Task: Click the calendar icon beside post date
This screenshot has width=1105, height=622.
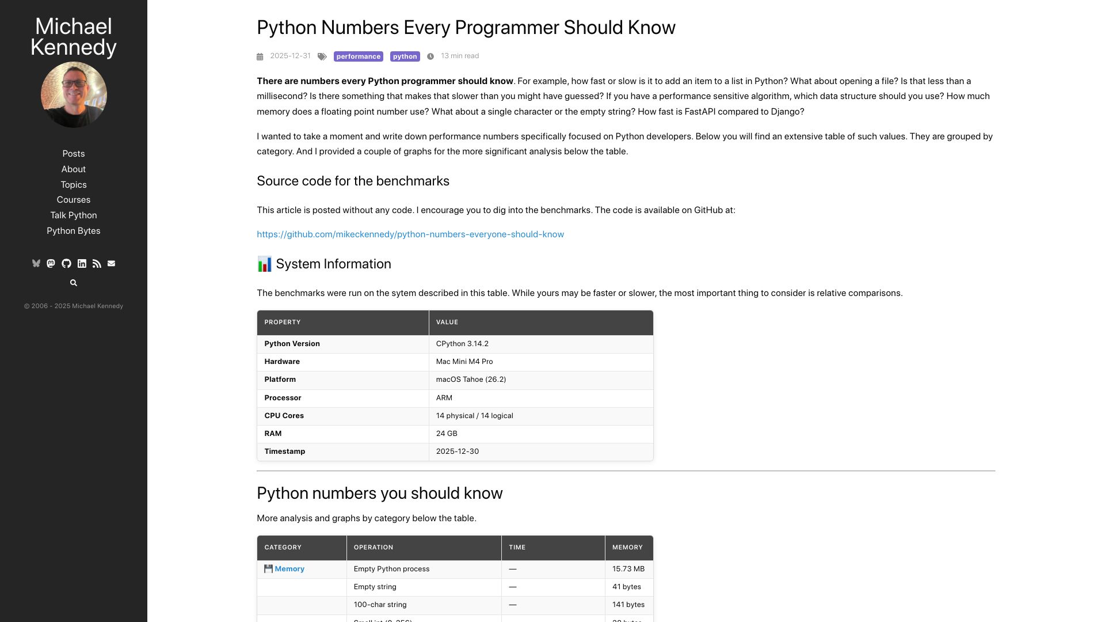Action: point(260,56)
